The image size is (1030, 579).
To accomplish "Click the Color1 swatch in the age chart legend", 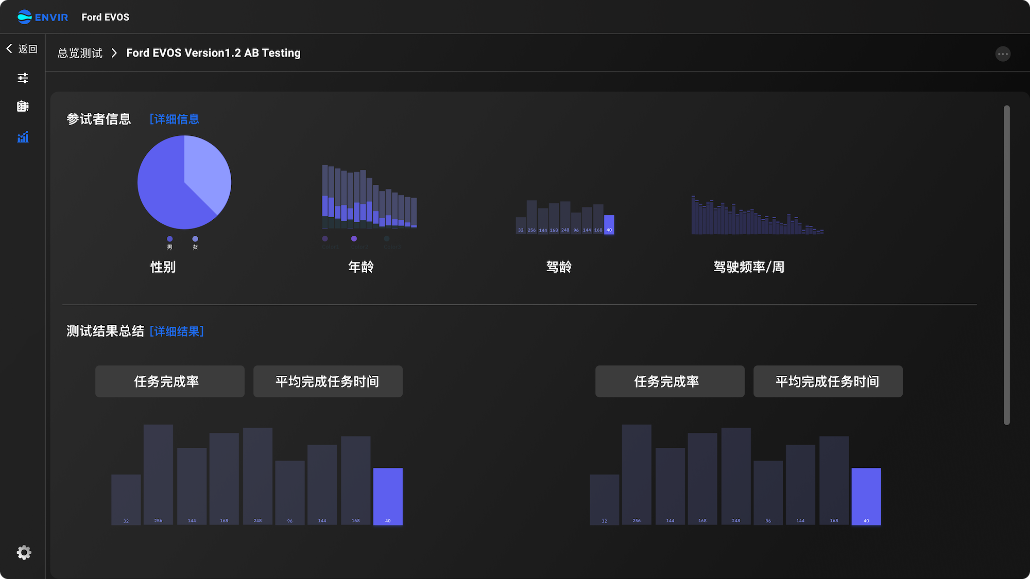I will click(325, 238).
